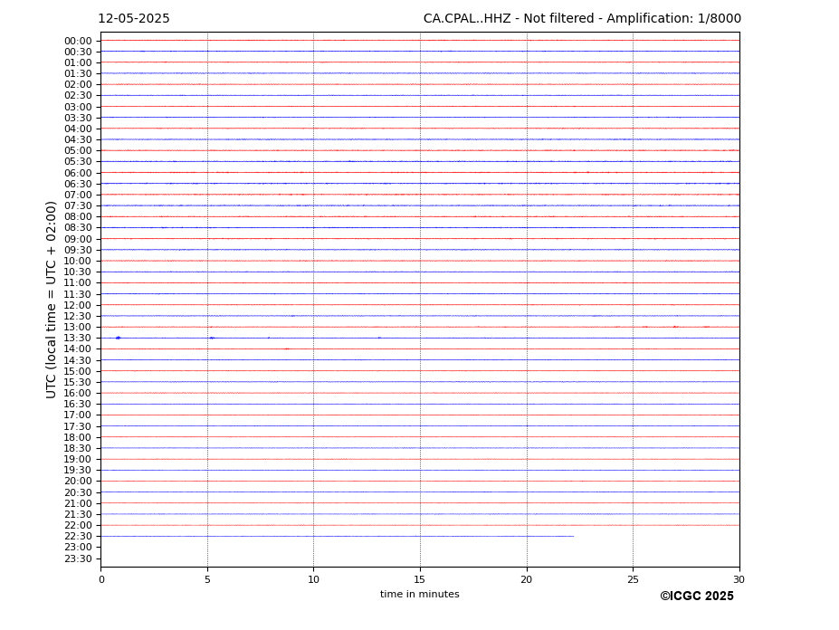The height and width of the screenshot is (630, 839).
Task: Click the 14:00 time row label
Action: tap(78, 349)
